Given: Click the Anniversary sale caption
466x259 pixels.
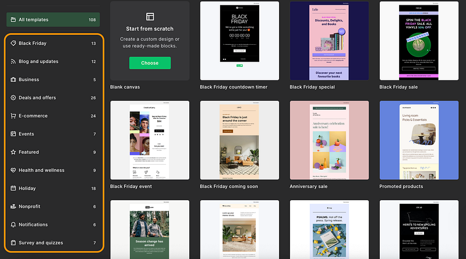Looking at the screenshot, I should click(x=309, y=186).
